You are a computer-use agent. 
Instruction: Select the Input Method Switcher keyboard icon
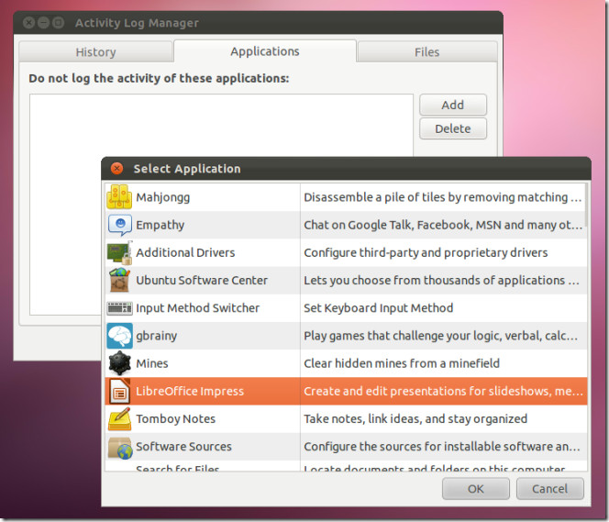119,308
